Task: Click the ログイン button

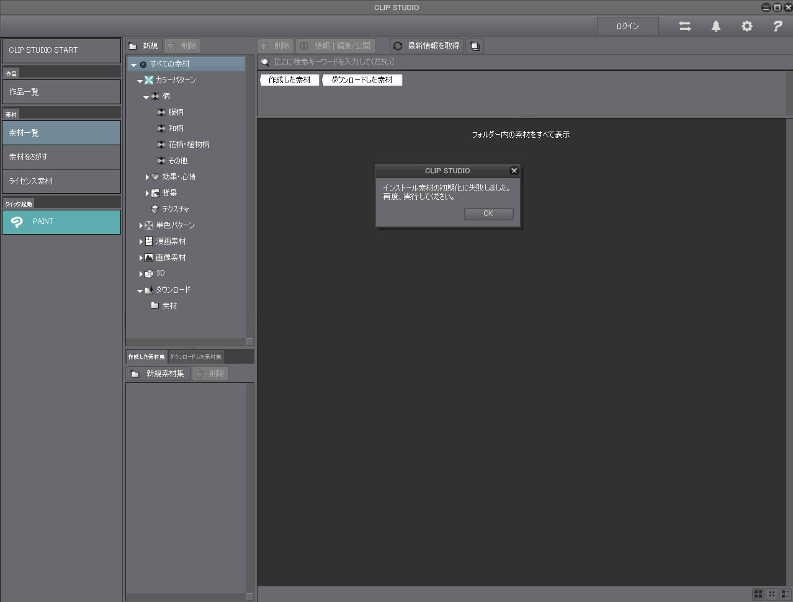Action: click(627, 26)
